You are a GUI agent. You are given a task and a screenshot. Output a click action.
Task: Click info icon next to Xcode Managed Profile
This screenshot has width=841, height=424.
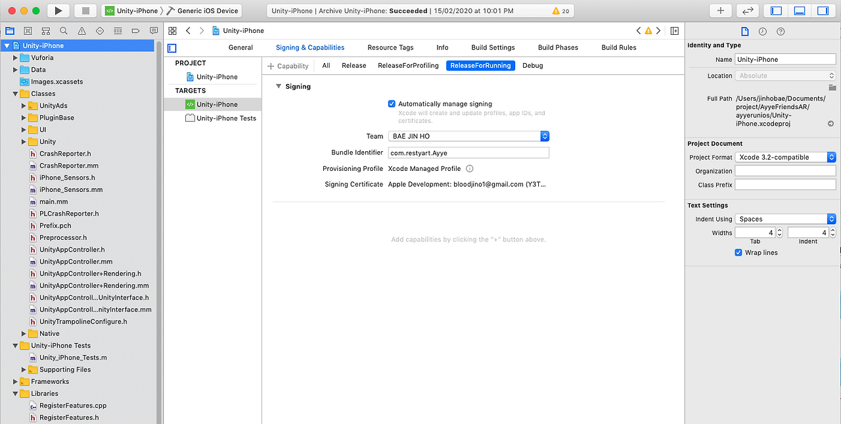(470, 169)
